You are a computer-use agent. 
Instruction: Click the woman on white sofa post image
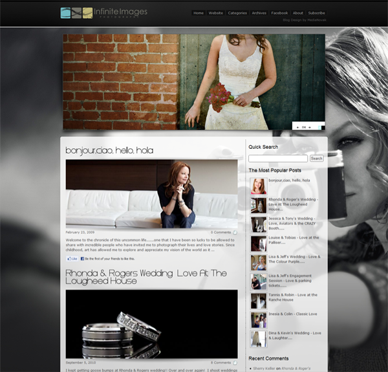[152, 194]
